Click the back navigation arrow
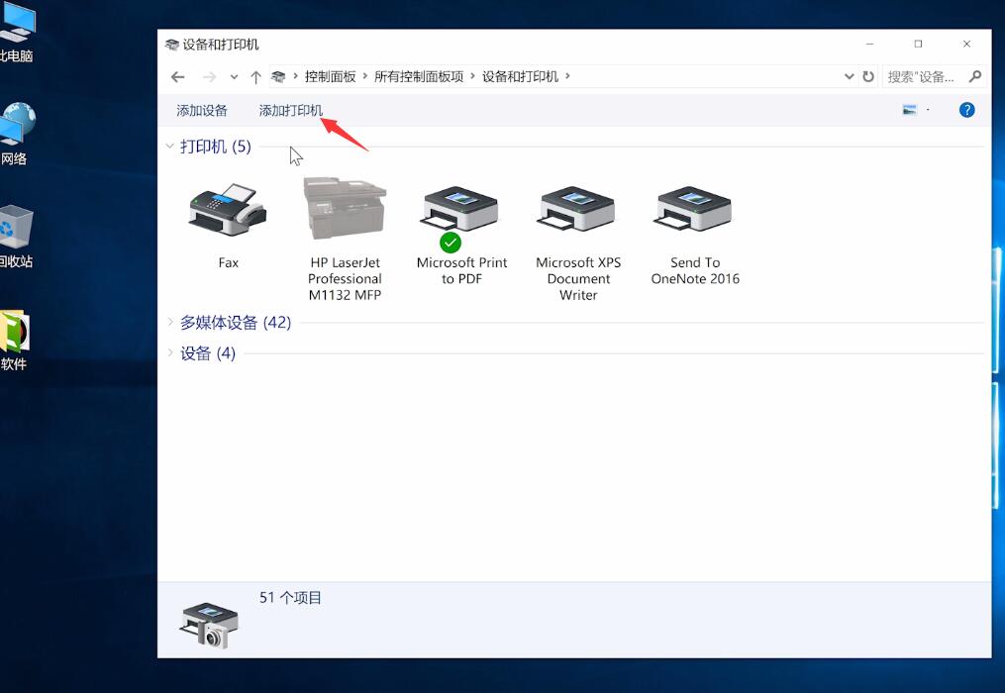 coord(178,76)
